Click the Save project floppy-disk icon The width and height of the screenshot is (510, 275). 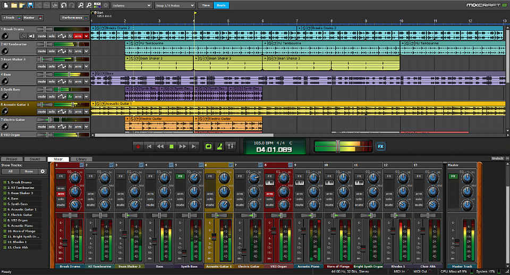coord(30,5)
